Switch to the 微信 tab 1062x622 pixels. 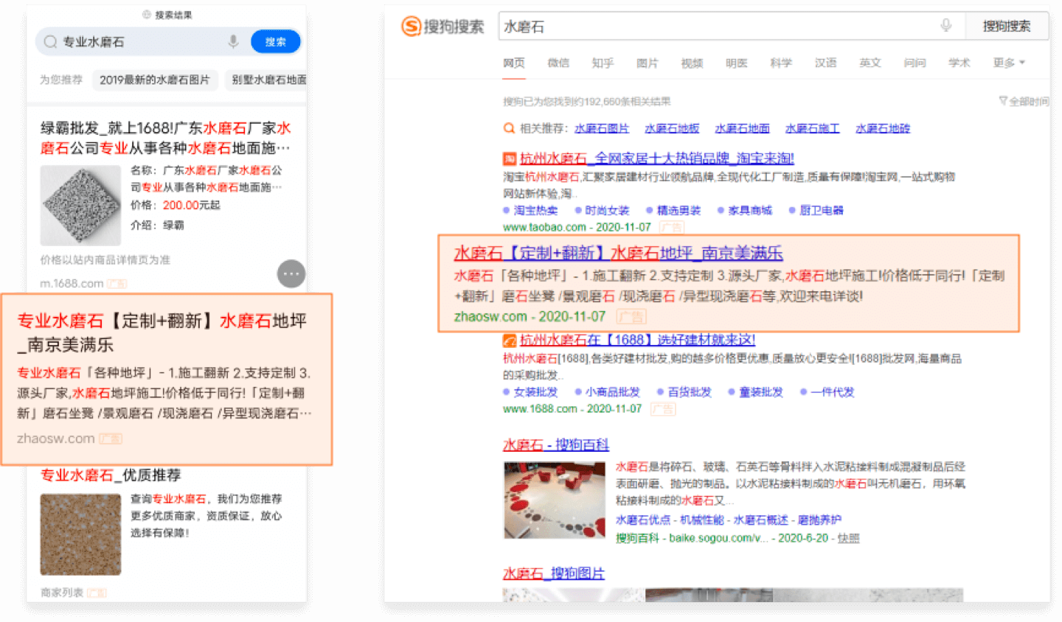(x=558, y=63)
